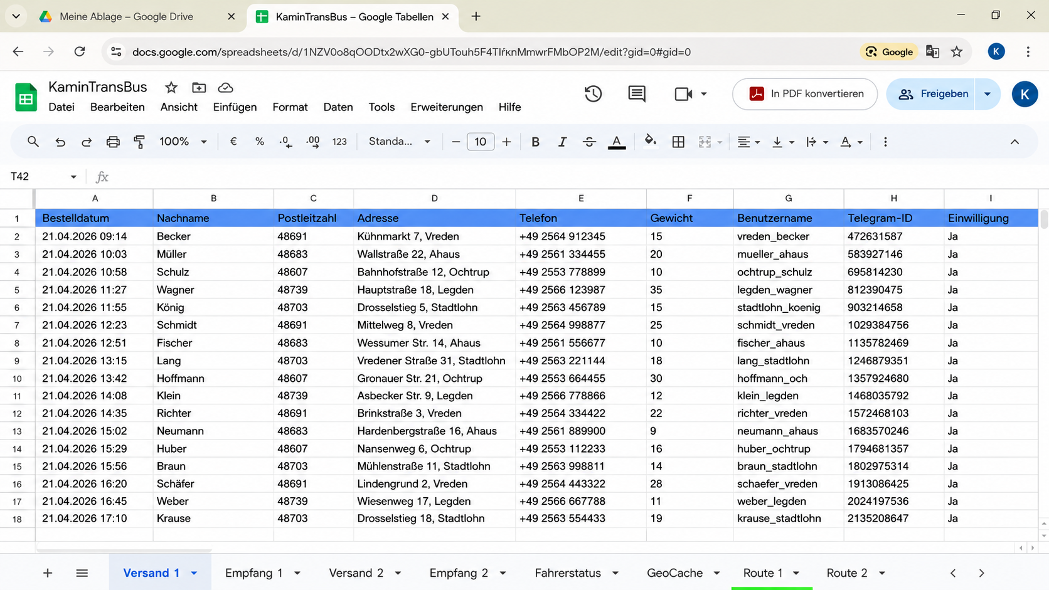Open the borders menu

point(678,142)
